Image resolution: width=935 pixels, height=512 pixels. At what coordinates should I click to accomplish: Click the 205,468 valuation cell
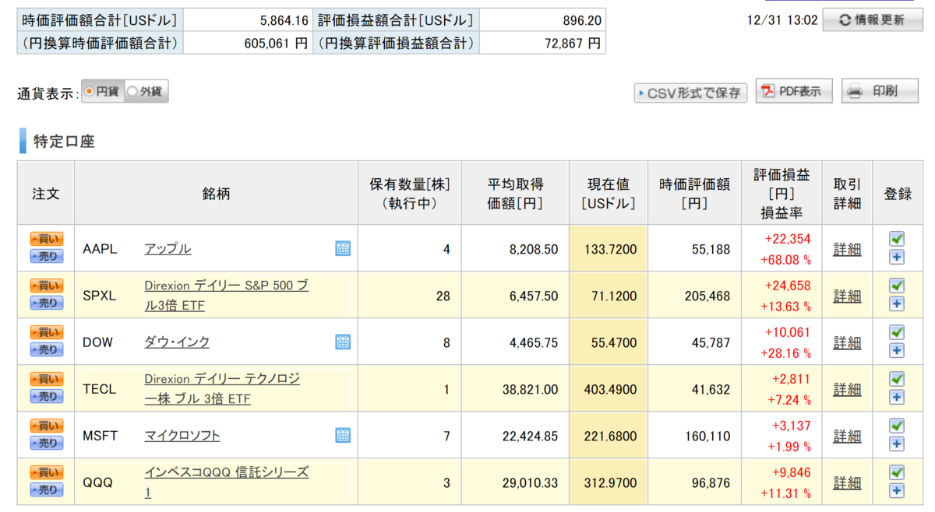tap(694, 296)
